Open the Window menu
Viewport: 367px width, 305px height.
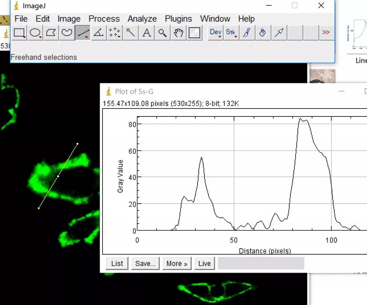point(215,19)
